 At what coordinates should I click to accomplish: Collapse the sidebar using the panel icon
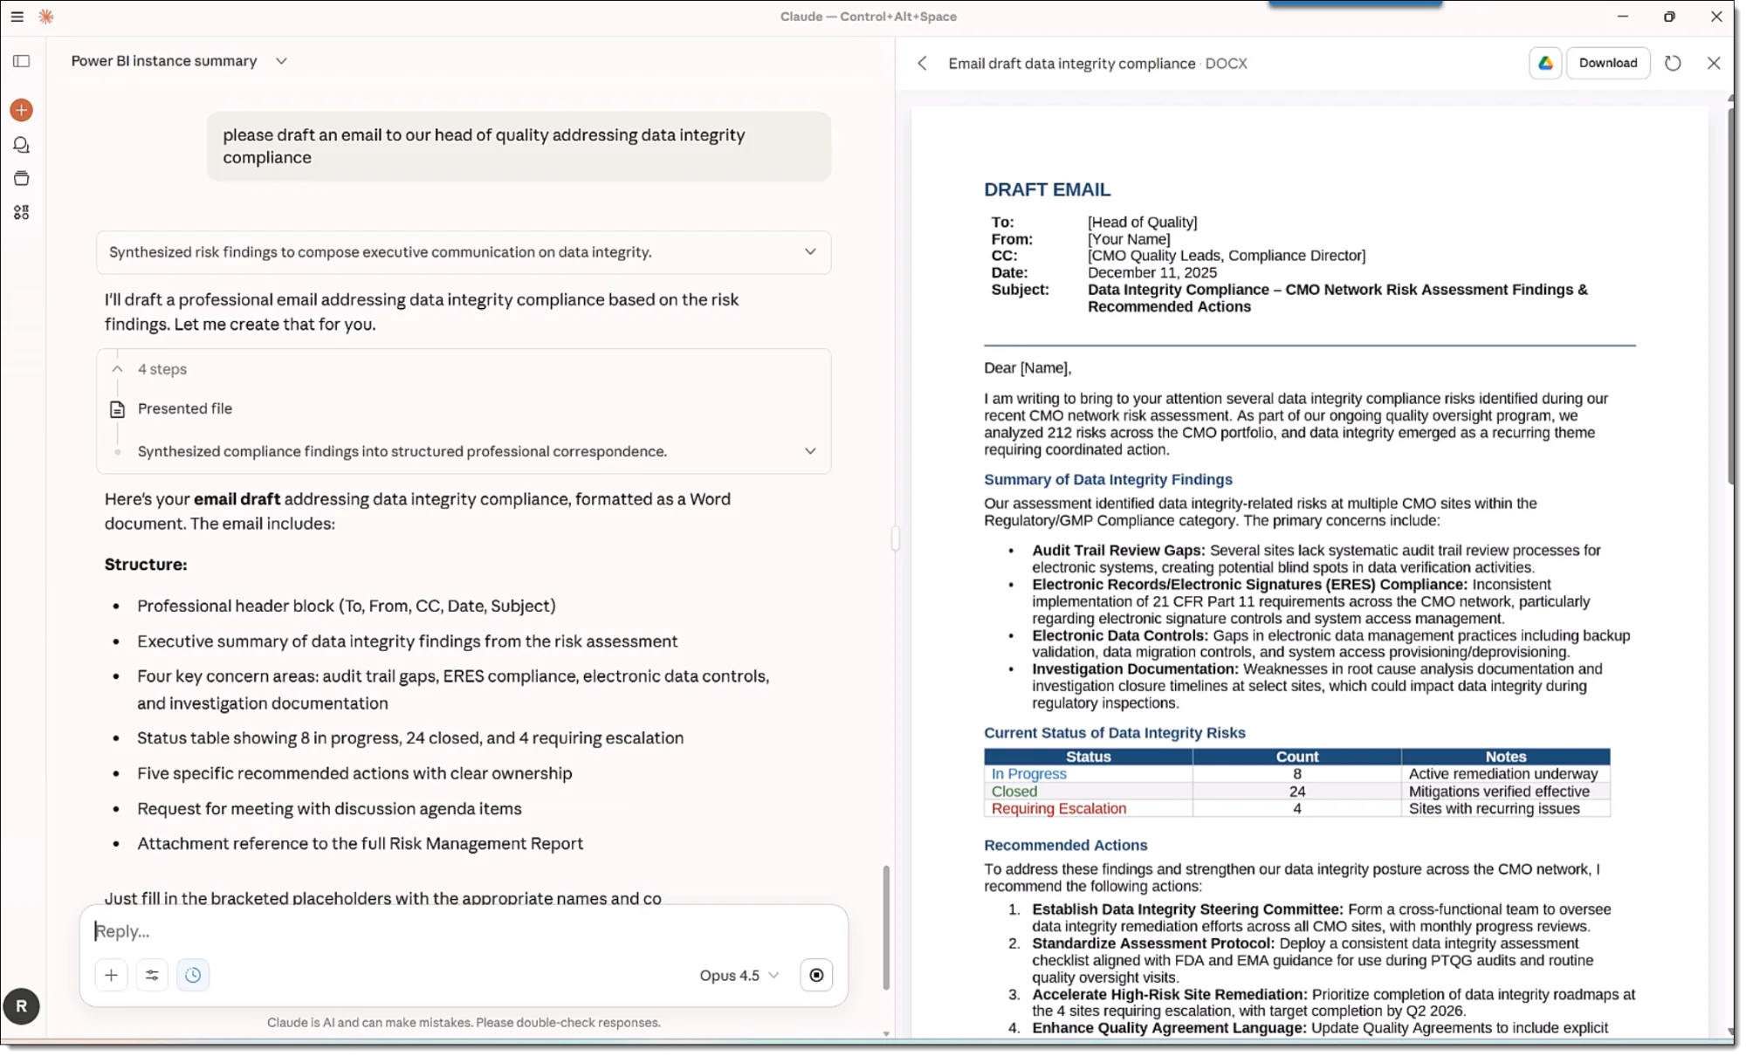21,61
